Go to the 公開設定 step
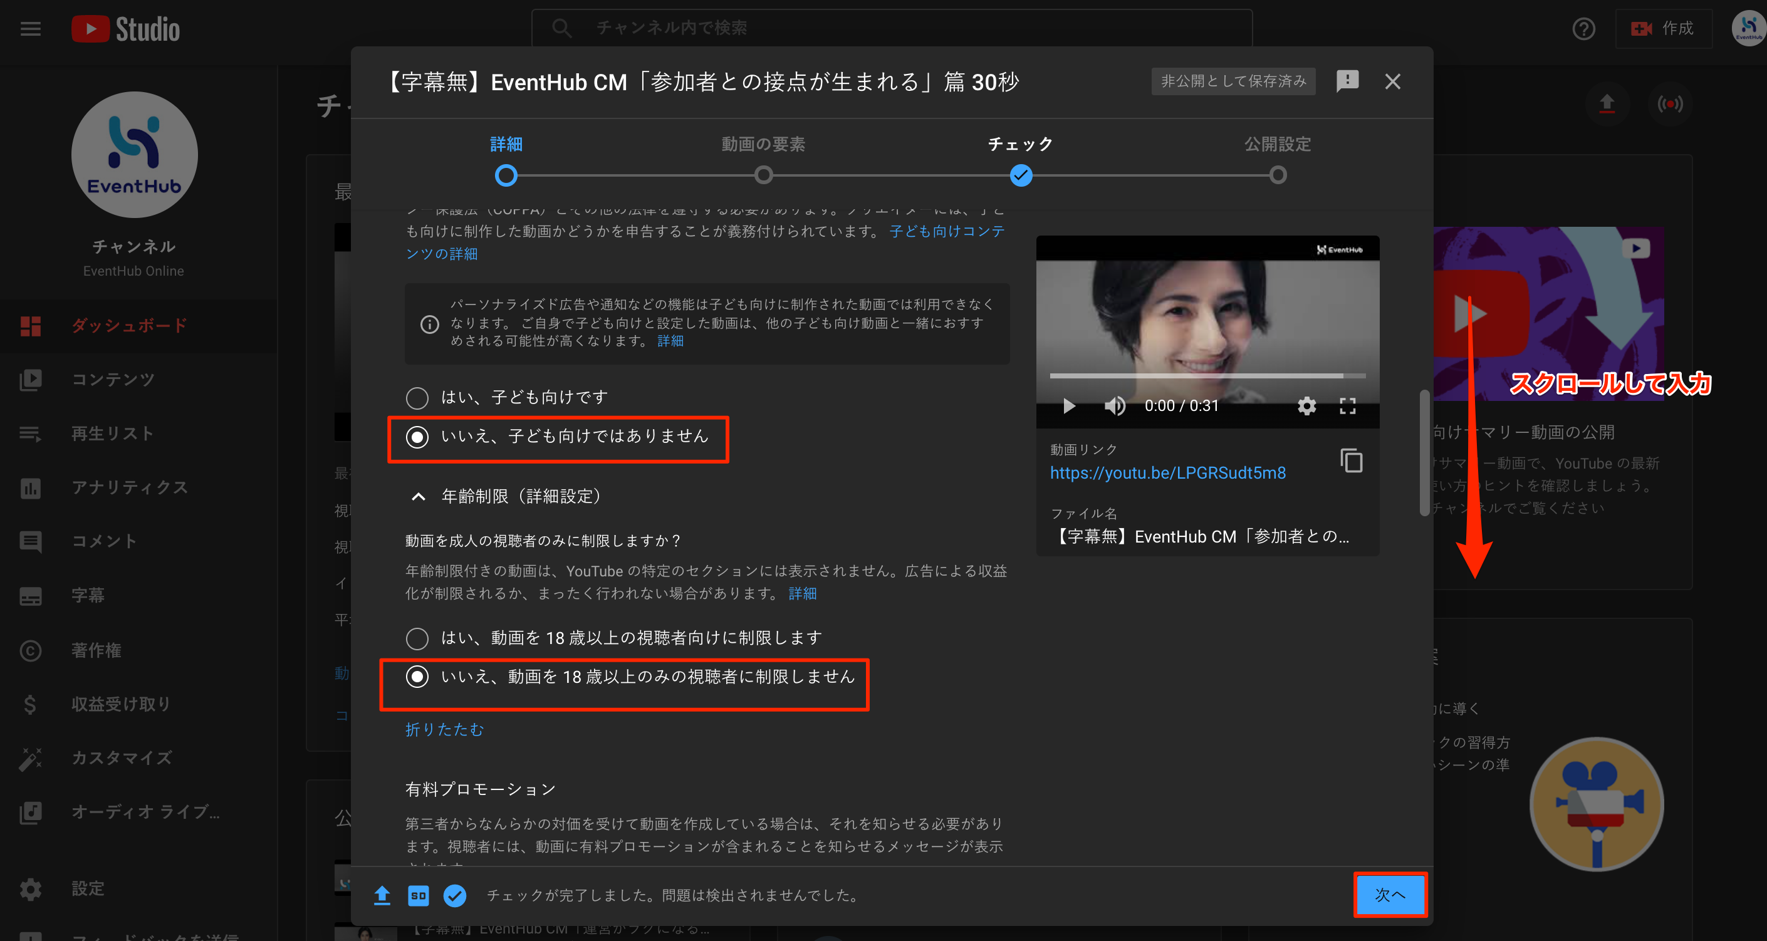Screen dimensions: 1767x941 pos(1277,160)
